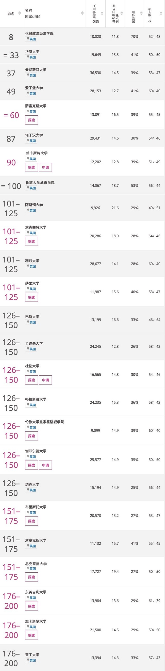Click 申请 button for 杜伦大学
The image size is (165, 671).
pyautogui.click(x=45, y=380)
